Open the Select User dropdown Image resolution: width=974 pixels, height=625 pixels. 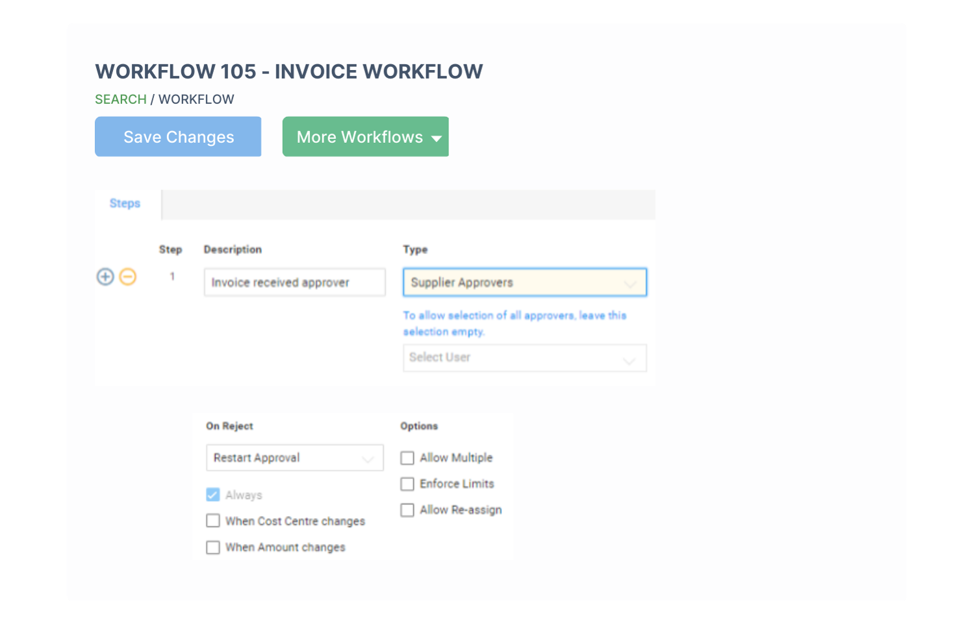(x=525, y=358)
